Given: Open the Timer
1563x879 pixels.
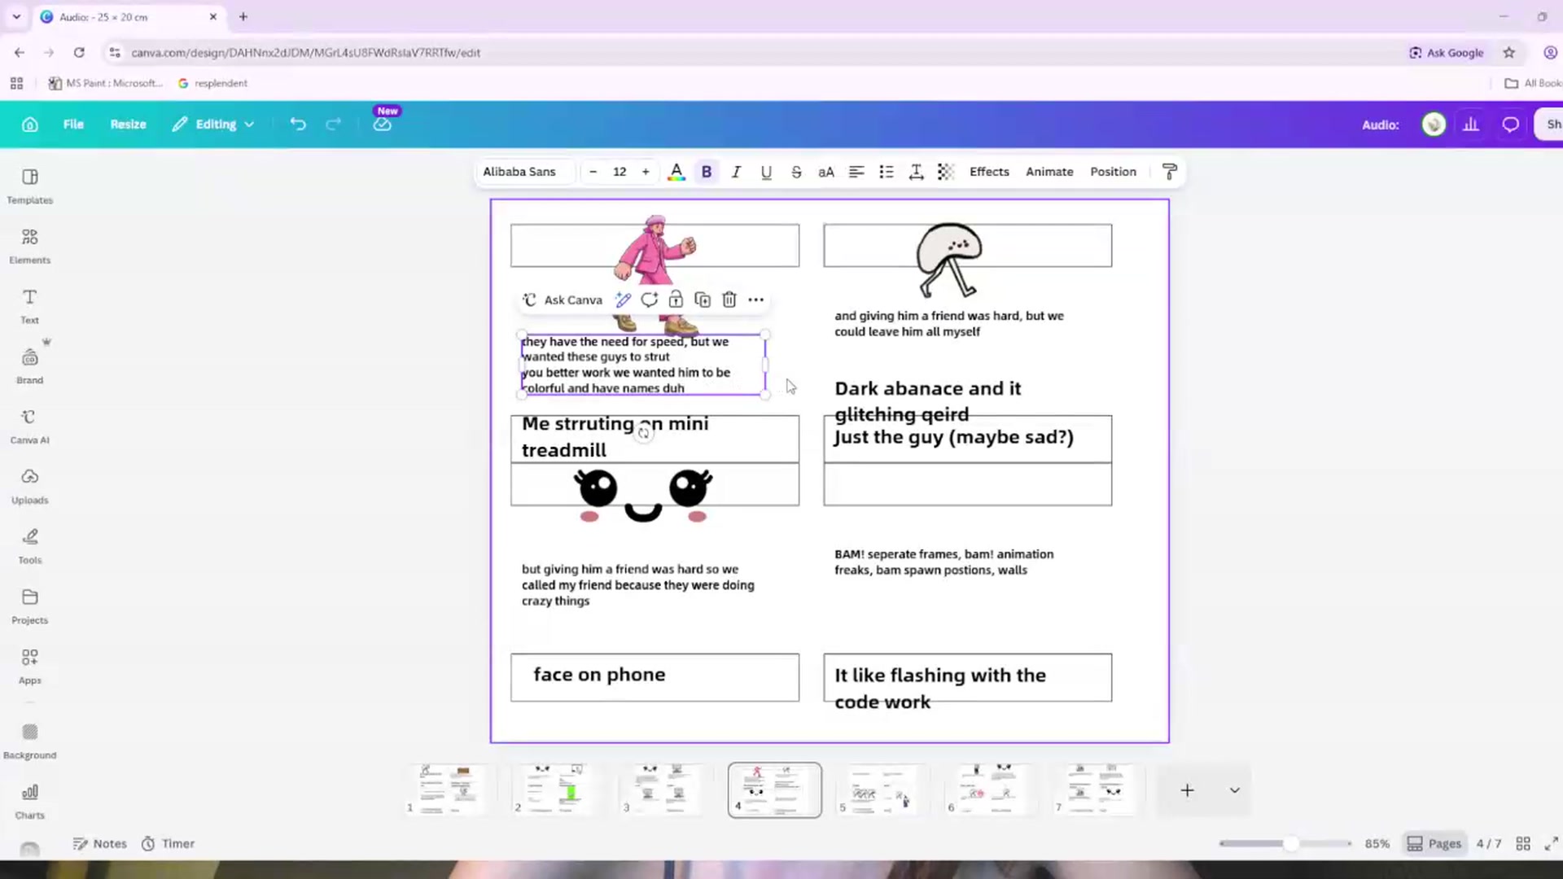Looking at the screenshot, I should [x=168, y=844].
